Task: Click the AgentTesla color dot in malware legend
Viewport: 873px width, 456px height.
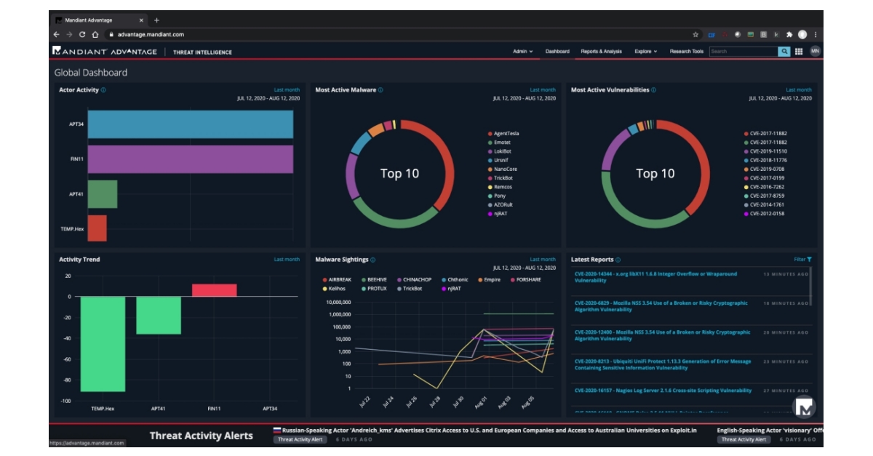Action: tap(490, 133)
